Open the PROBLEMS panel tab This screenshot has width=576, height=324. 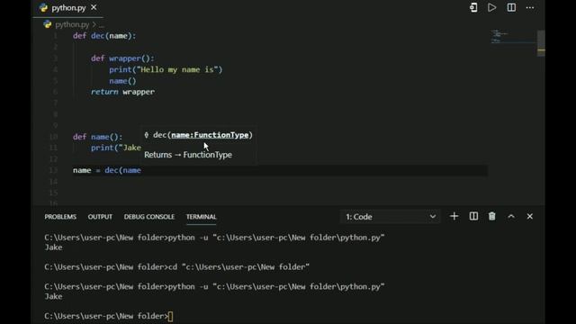click(x=60, y=217)
